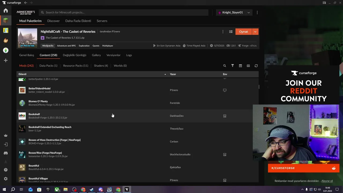The width and height of the screenshot is (343, 193).
Task: Click the Exploration tag
Action: pyautogui.click(x=84, y=46)
